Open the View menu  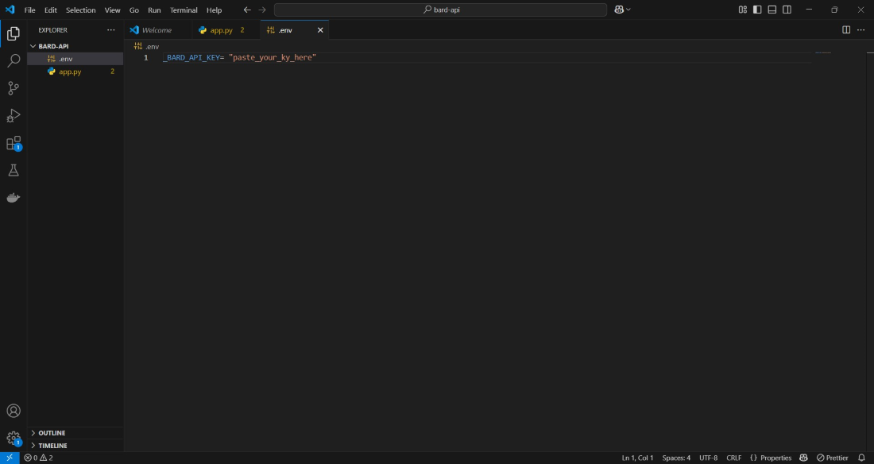(113, 10)
